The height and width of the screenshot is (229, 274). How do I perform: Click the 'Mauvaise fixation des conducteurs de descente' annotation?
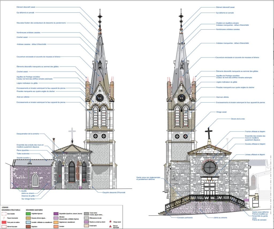(41, 23)
